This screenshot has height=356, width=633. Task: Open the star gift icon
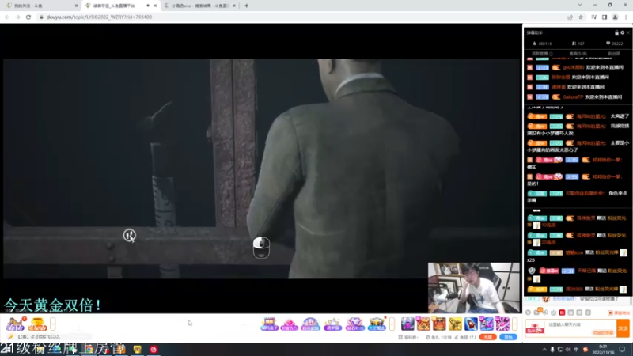(x=332, y=324)
